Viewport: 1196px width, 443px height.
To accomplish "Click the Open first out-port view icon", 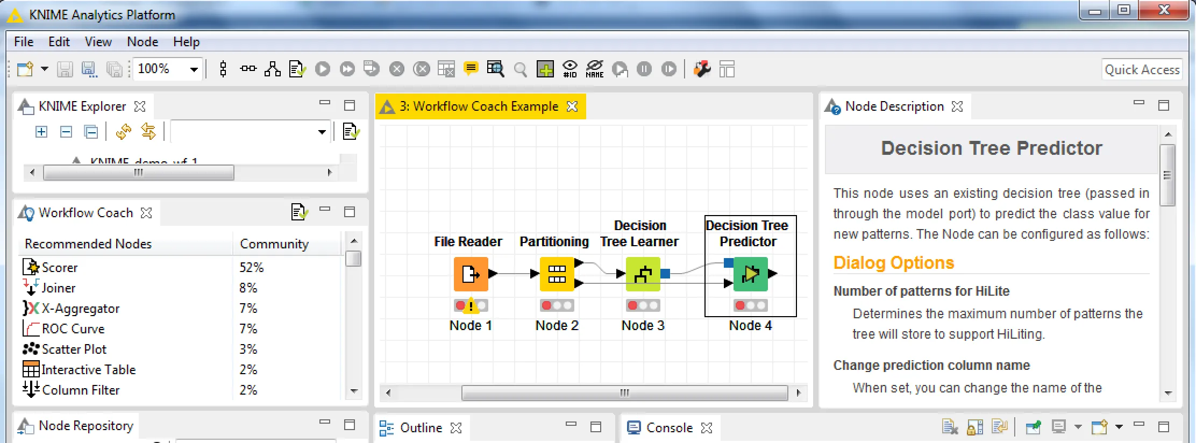I will pyautogui.click(x=495, y=69).
